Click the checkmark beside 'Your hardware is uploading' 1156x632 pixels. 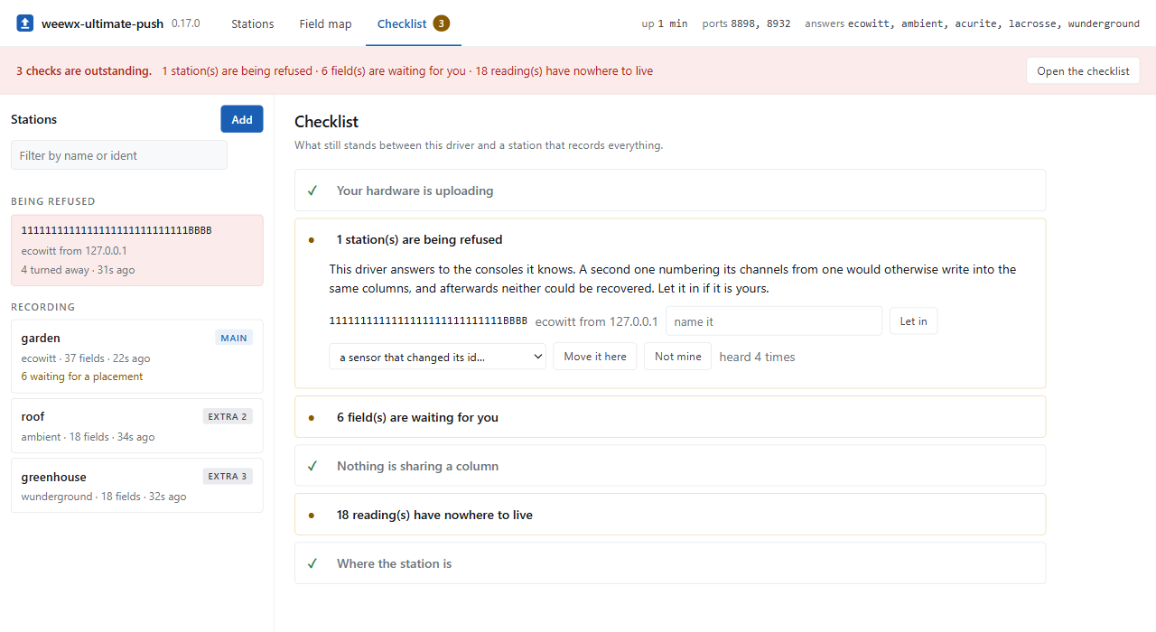[x=312, y=191]
